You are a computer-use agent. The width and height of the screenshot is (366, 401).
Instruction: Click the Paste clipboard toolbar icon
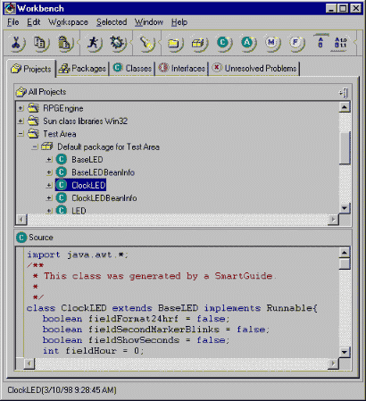click(x=65, y=43)
